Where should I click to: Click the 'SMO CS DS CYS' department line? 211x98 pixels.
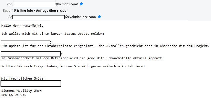click(x=14, y=95)
